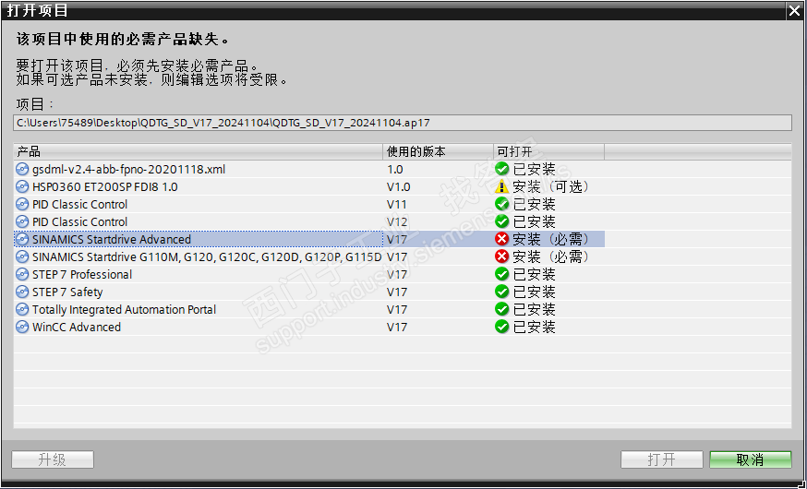Screen dimensions: 807x489
Task: Click green check icon for STEP 7 Safety
Action: click(x=501, y=292)
